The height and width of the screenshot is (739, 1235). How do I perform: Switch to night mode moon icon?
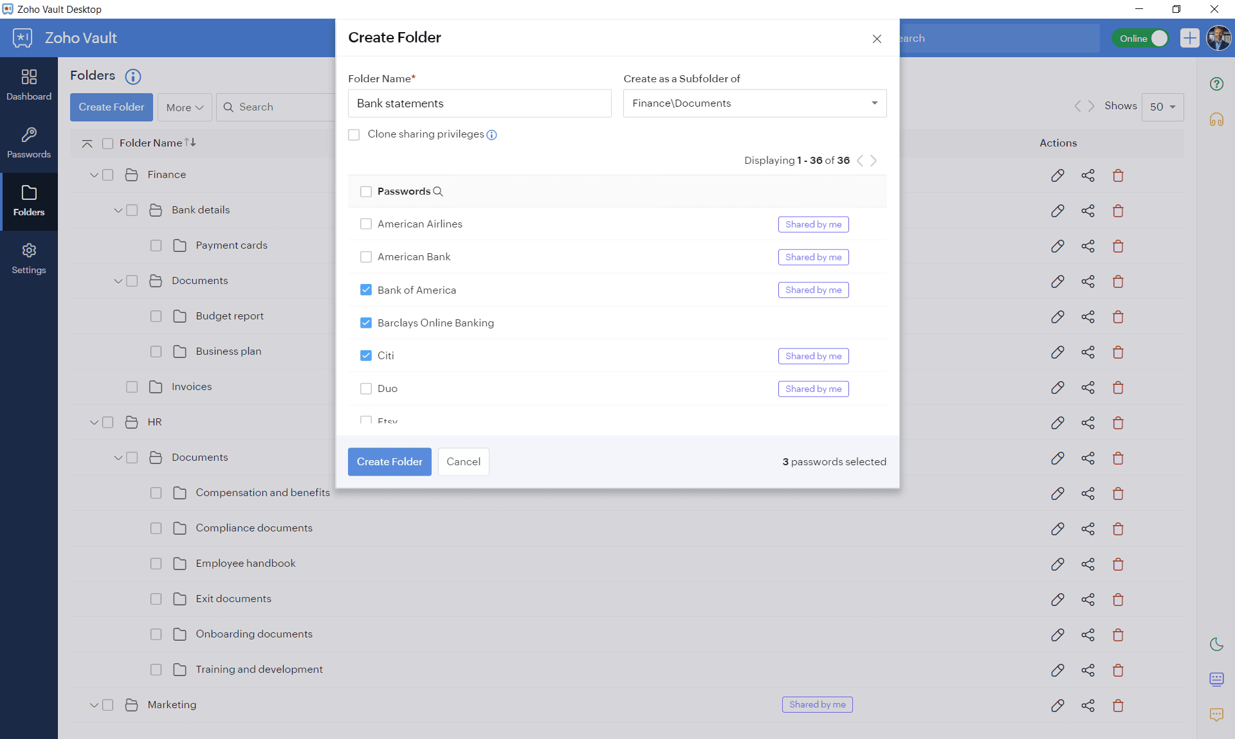(1216, 644)
